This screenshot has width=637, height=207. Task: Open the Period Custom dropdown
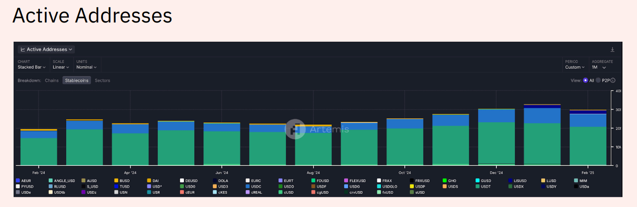[575, 67]
